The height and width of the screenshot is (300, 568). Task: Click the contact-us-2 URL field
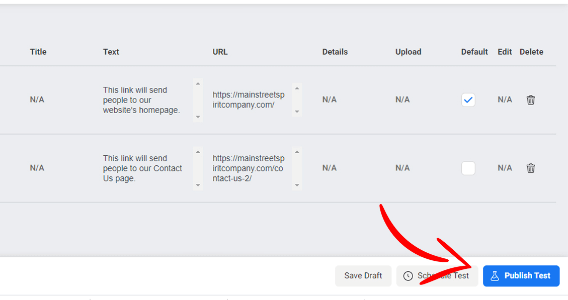257,168
